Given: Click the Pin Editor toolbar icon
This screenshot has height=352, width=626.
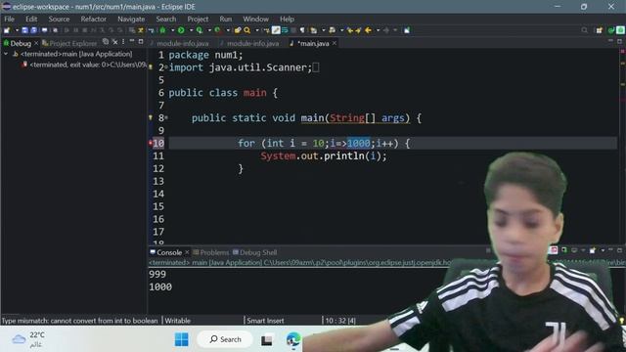Looking at the screenshot, I should (x=407, y=30).
